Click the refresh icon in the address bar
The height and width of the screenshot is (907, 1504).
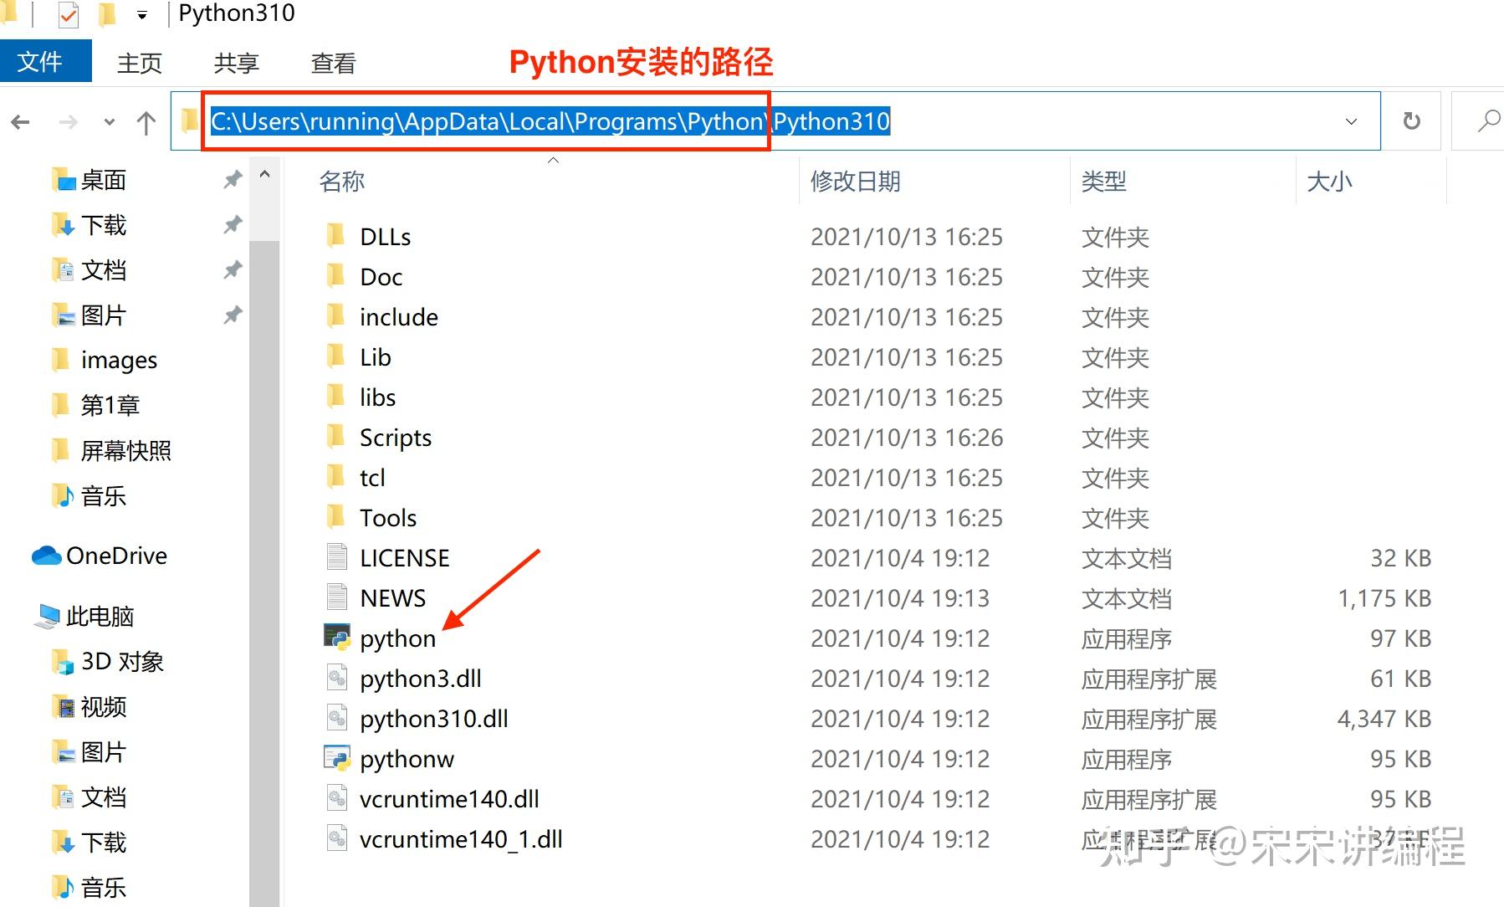pyautogui.click(x=1412, y=120)
